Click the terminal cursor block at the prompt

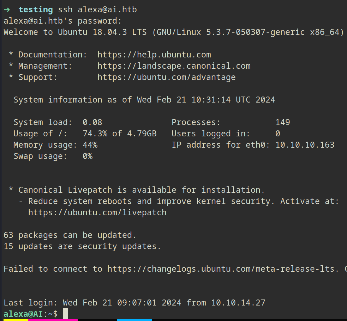click(x=65, y=314)
